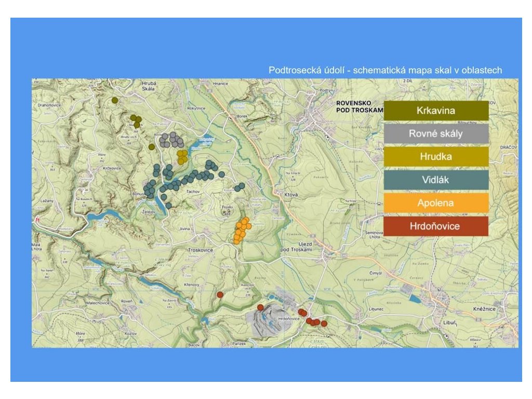Click the red tourist icon near Malá Lhota
Viewport: 532px width, 399px height.
[37, 220]
